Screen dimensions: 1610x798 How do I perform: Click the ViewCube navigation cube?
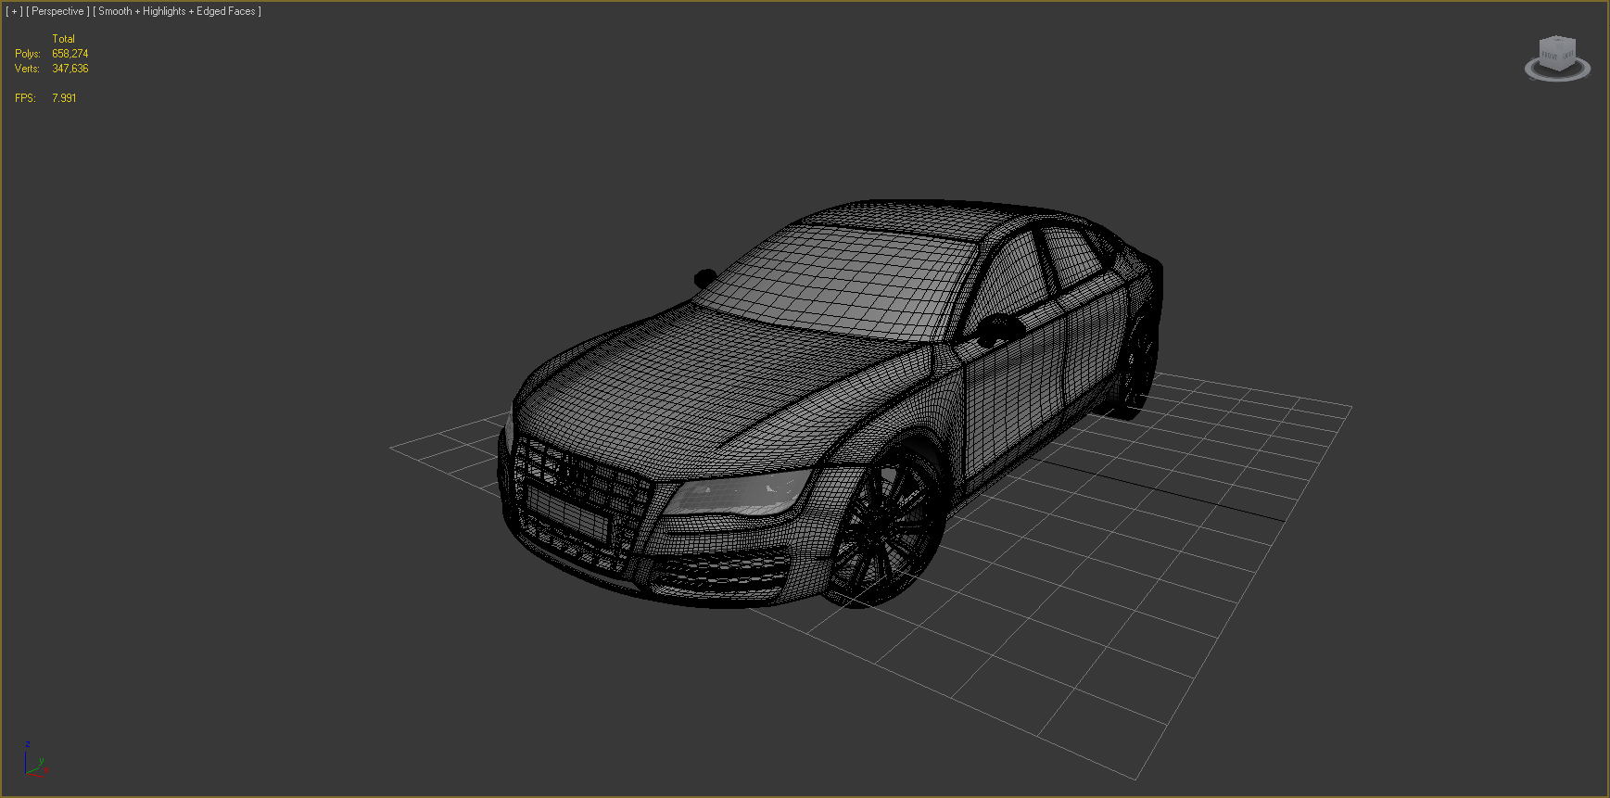(1556, 52)
